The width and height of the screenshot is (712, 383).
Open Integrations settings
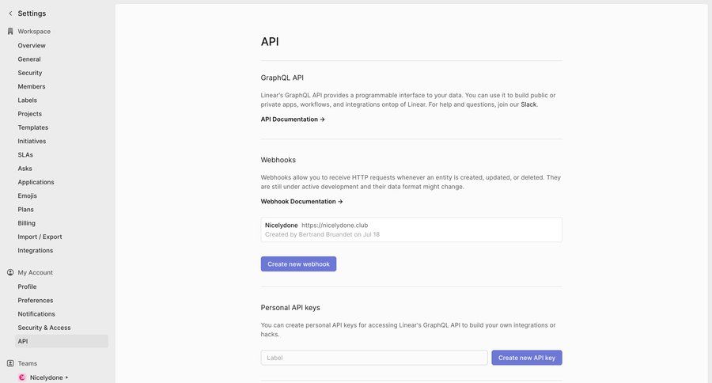point(35,250)
